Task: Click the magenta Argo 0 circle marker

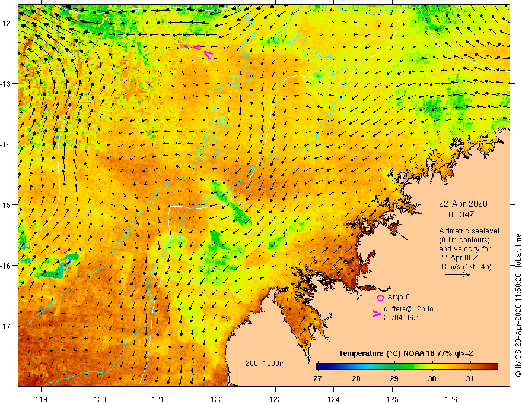Action: (380, 298)
